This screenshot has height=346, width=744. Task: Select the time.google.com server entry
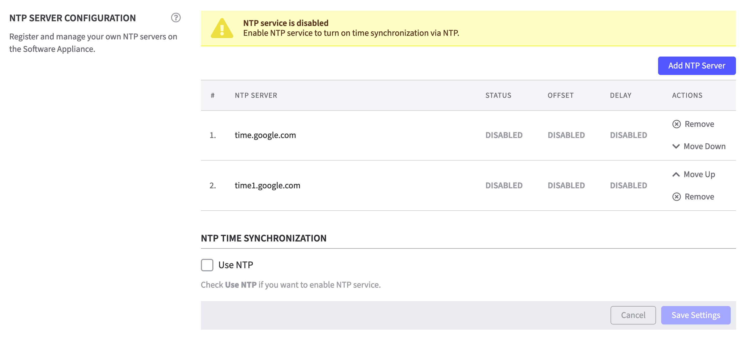(x=265, y=135)
